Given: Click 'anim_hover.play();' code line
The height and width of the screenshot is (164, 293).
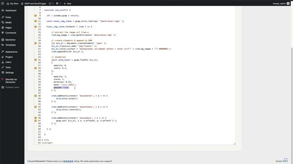Looking at the screenshot, I should click(x=67, y=98).
